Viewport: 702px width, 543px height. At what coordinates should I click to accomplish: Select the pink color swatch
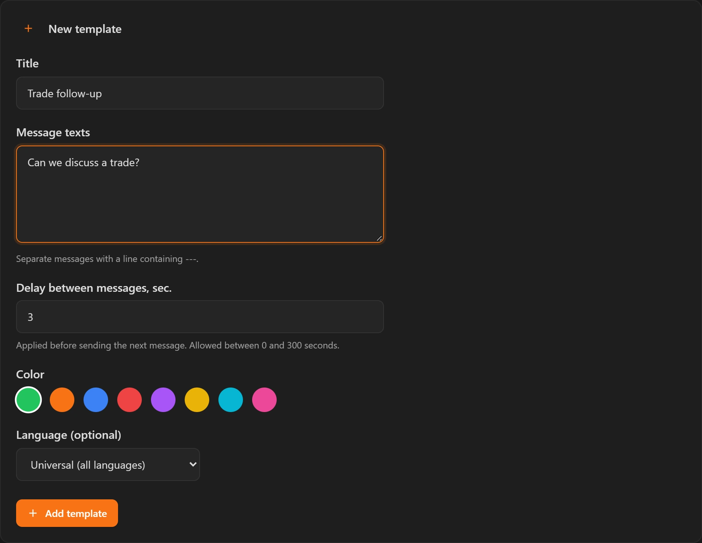[x=264, y=400]
